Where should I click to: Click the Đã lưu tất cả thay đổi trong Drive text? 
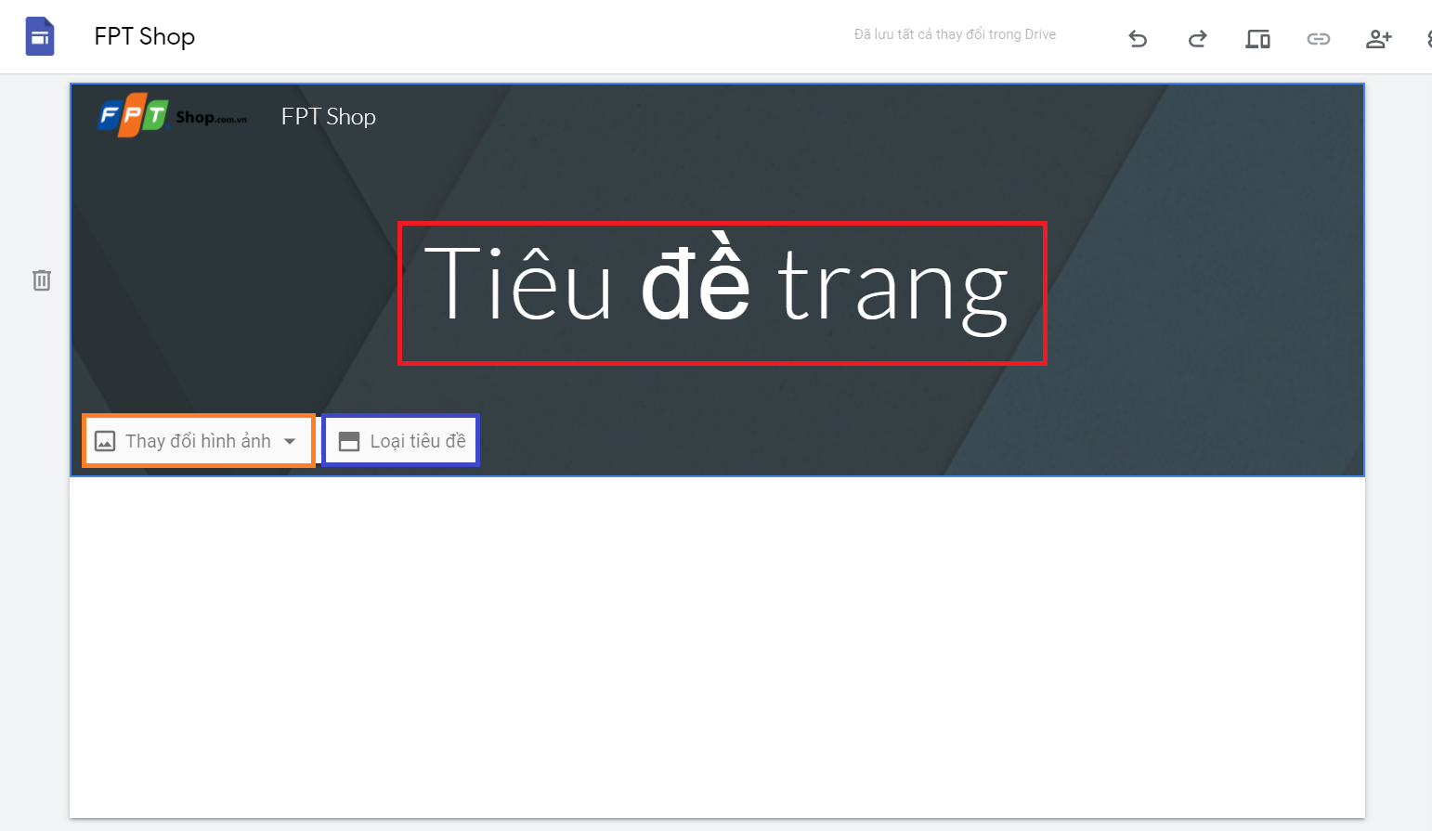click(953, 34)
